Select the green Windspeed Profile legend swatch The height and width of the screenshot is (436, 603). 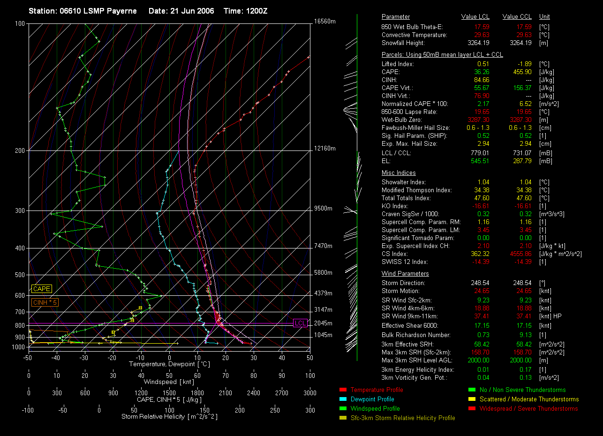342,408
